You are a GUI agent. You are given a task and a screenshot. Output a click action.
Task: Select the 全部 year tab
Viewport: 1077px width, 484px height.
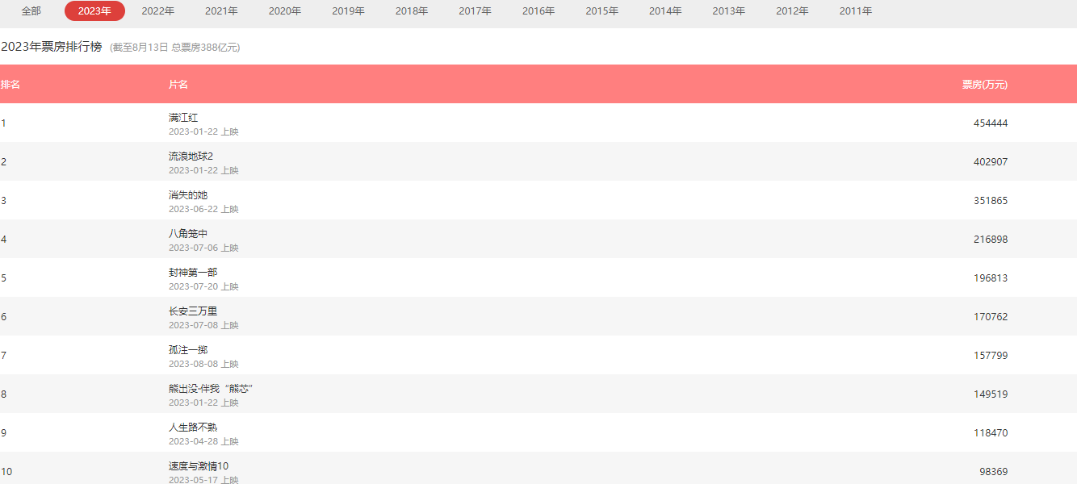(31, 11)
